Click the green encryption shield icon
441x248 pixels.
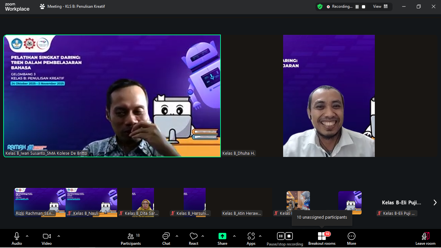point(320,6)
